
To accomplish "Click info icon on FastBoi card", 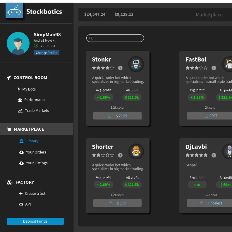I will (214, 68).
